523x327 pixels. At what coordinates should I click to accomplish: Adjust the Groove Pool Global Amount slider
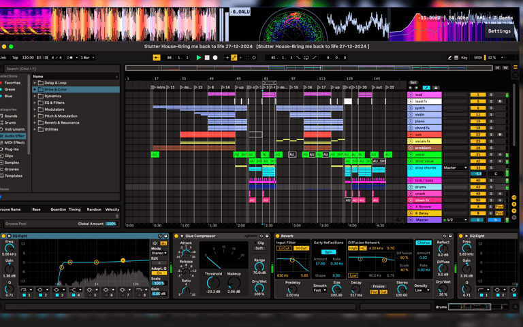coord(111,223)
